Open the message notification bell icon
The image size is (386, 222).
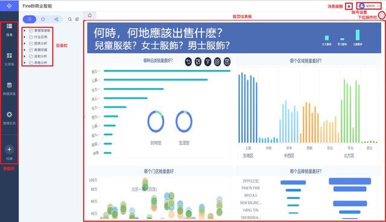click(x=349, y=6)
